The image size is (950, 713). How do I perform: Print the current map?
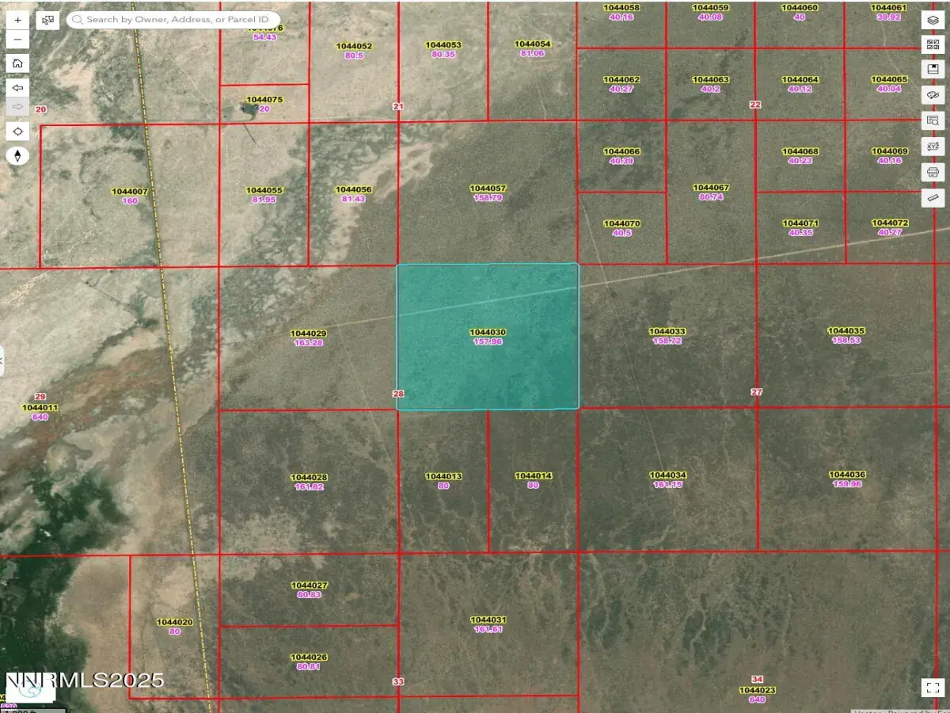933,171
